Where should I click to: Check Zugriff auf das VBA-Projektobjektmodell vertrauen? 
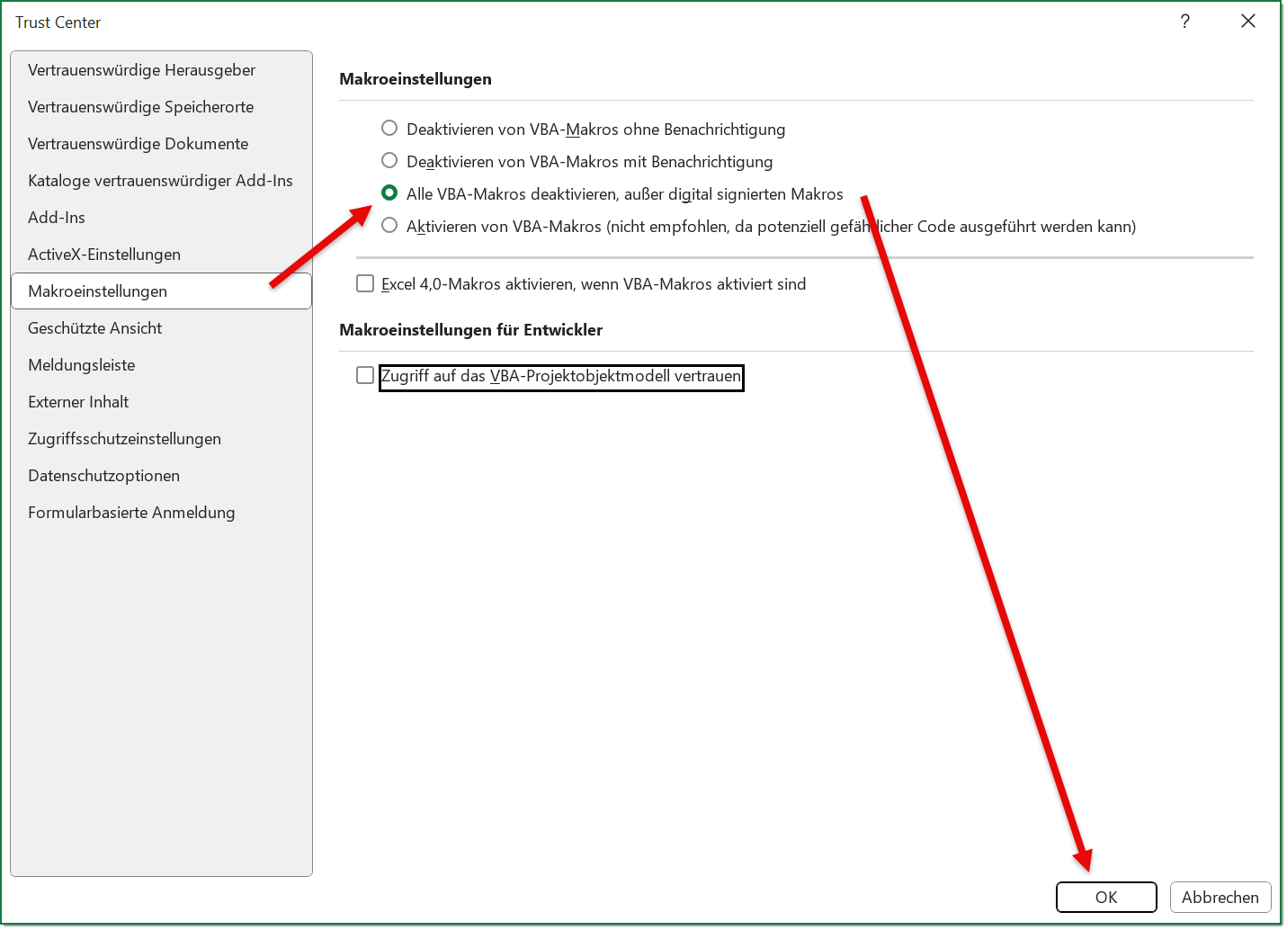[365, 376]
